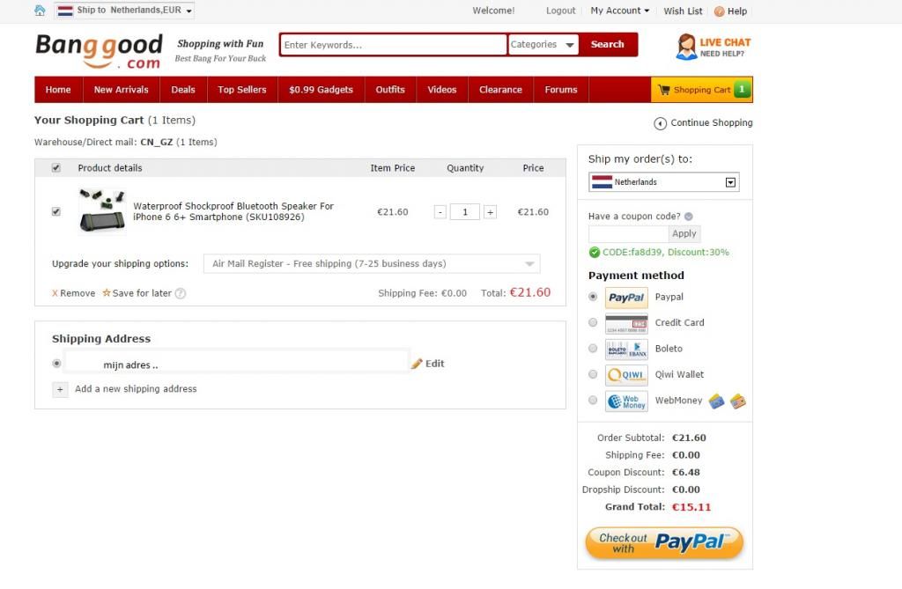Click the Save for later help icon
The height and width of the screenshot is (589, 902).
180,293
